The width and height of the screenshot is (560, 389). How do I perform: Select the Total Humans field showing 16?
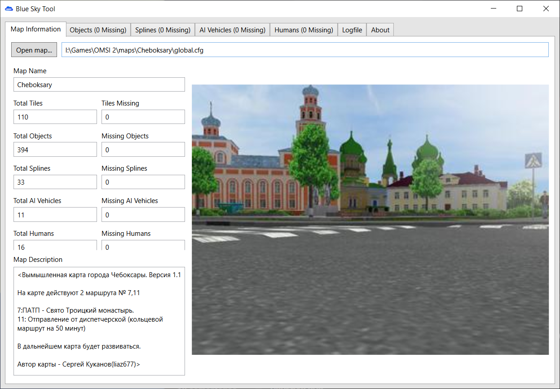click(x=55, y=245)
